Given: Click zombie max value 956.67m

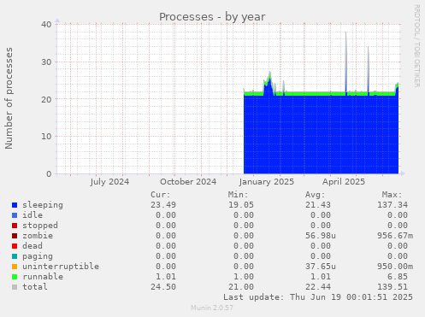Looking at the screenshot, I should (x=395, y=236).
